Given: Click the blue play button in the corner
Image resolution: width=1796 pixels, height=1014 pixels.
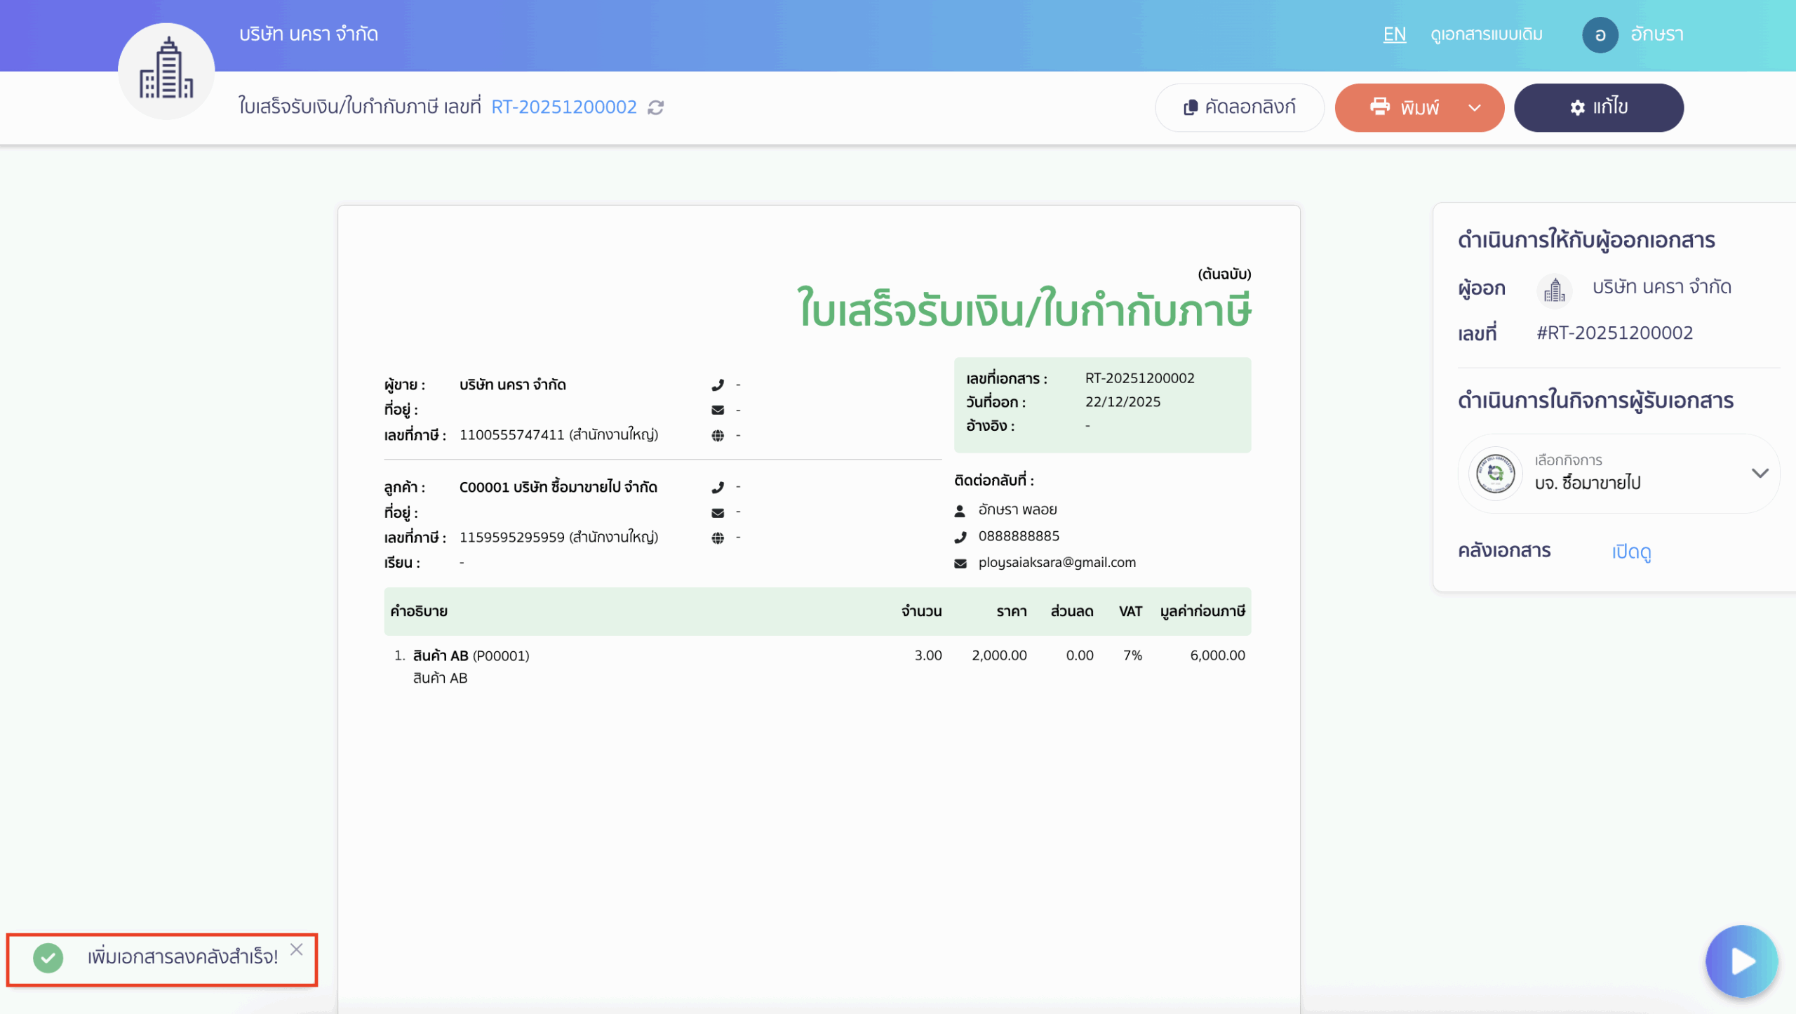Looking at the screenshot, I should pyautogui.click(x=1741, y=961).
